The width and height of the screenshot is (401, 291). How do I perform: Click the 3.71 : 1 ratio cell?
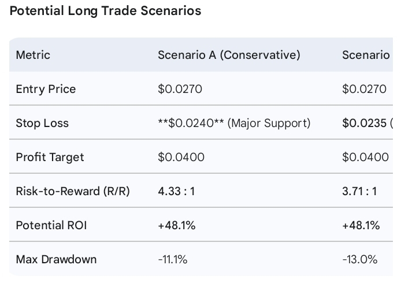click(x=359, y=191)
